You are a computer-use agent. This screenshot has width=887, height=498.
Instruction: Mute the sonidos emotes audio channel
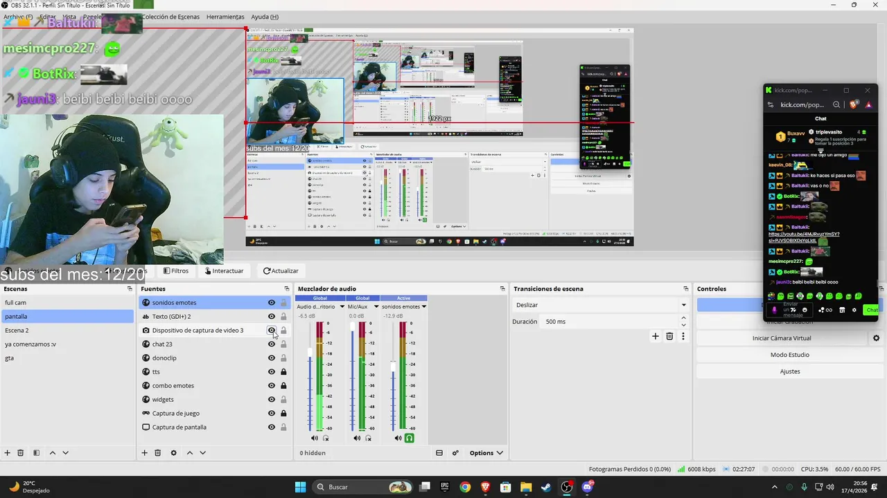398,438
